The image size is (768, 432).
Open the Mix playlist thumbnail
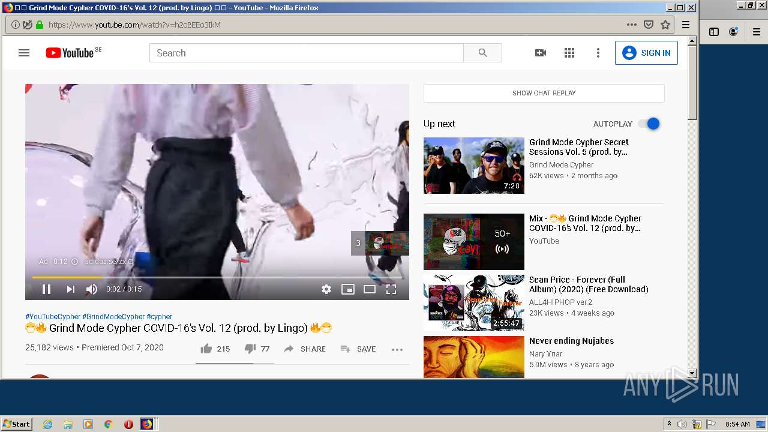point(474,242)
